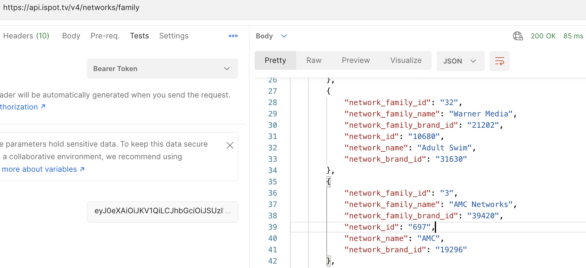Open the Bearer Token type dropdown

coord(162,69)
